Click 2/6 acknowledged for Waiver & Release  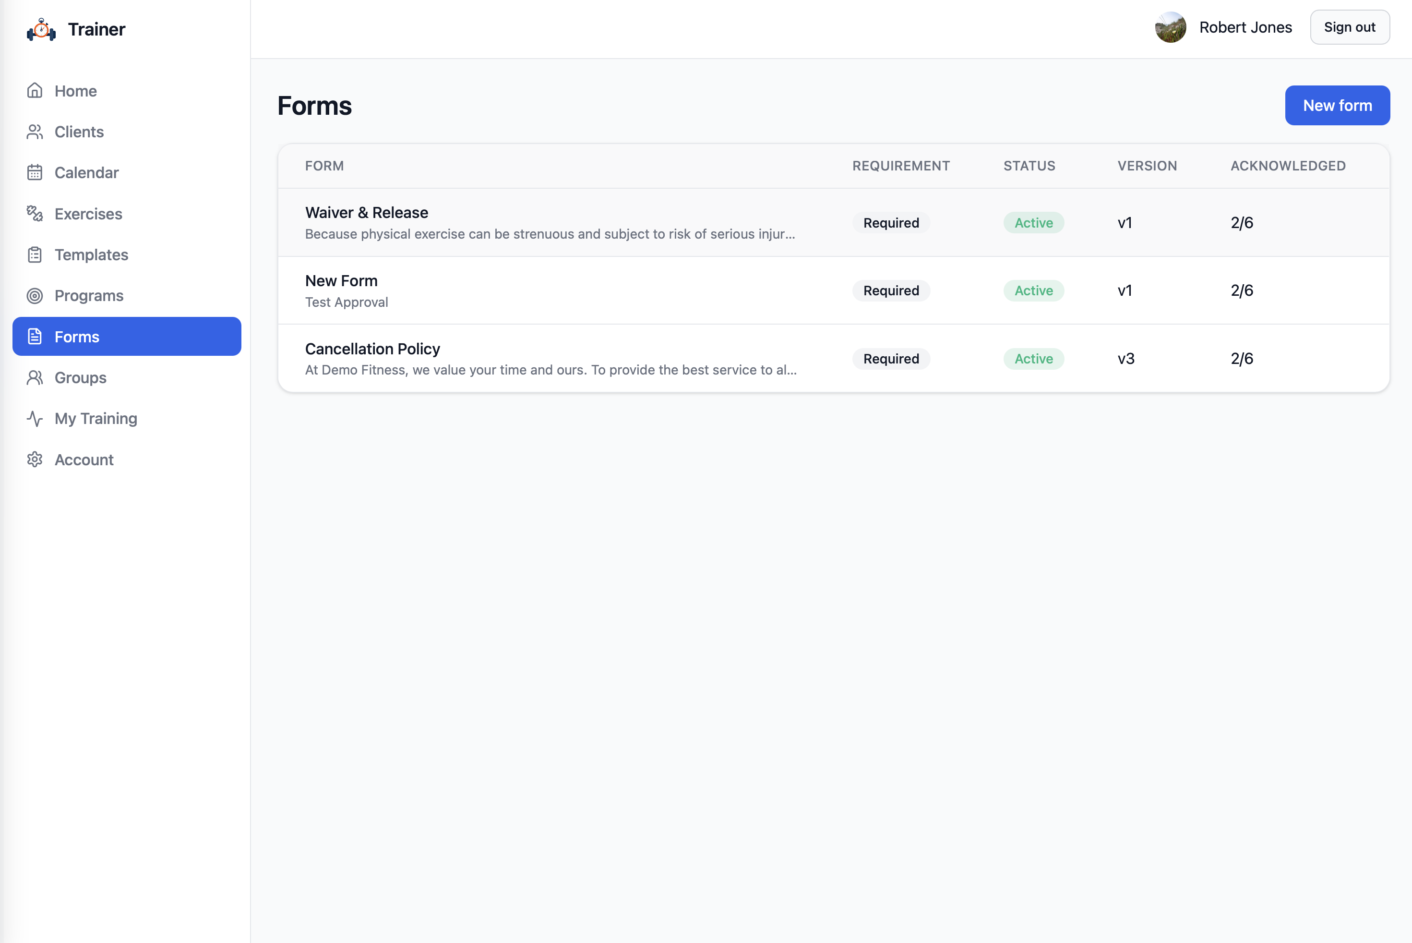point(1242,223)
